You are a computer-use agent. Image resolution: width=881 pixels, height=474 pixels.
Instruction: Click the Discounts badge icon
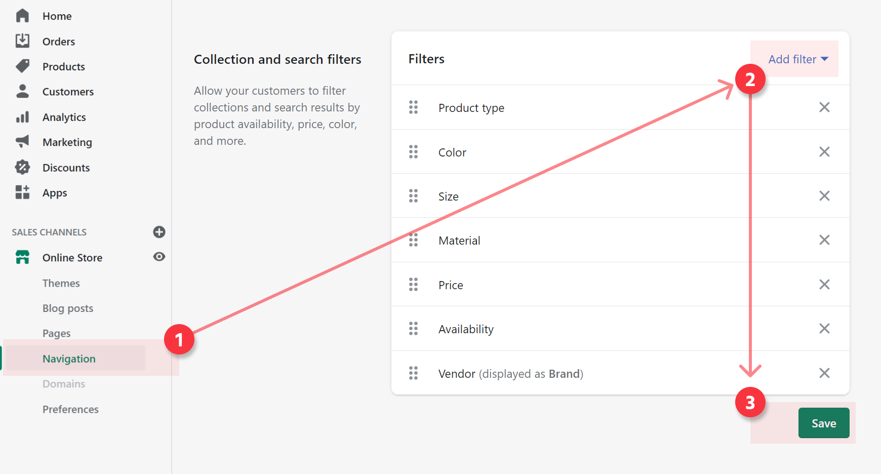(22, 167)
